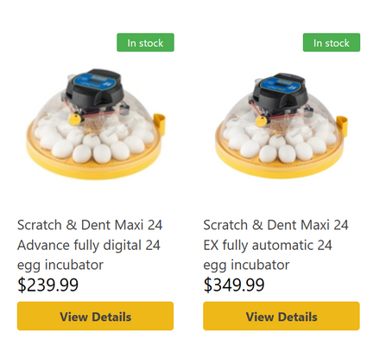Select the $239.99 price text
Screen dimensions: 367x346
(x=47, y=285)
